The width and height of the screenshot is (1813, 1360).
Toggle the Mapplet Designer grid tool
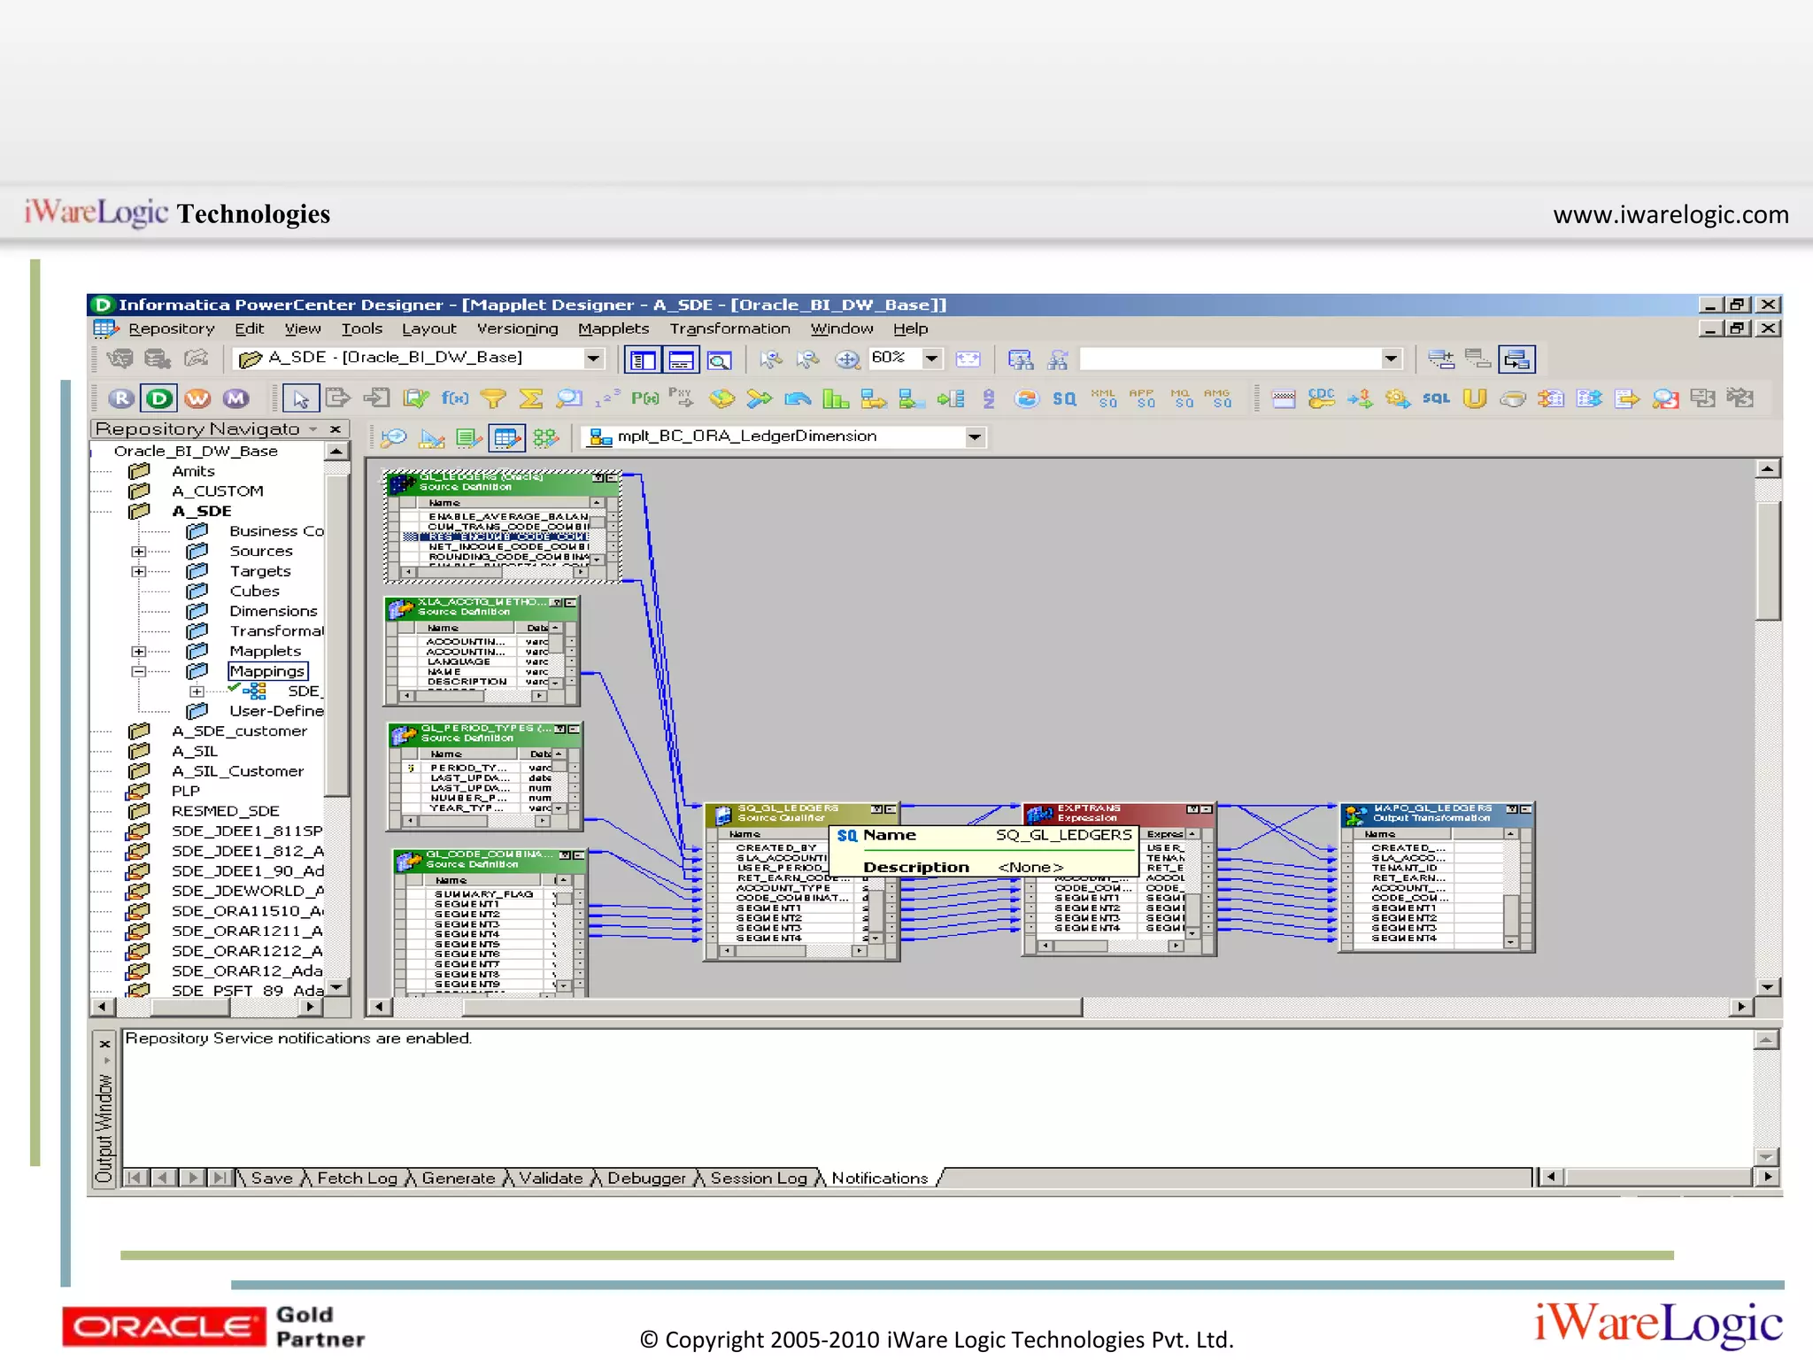click(506, 437)
